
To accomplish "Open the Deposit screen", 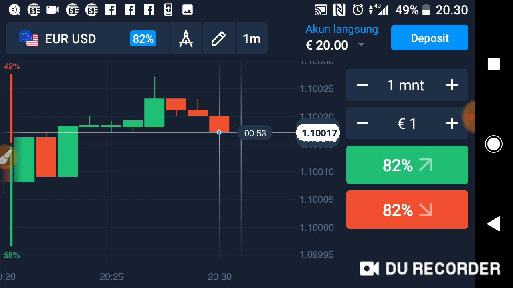I will [x=430, y=38].
